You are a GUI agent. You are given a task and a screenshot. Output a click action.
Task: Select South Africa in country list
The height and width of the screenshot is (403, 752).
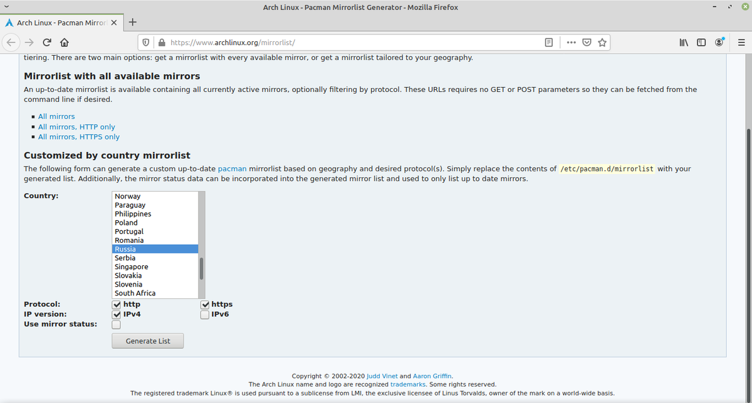click(x=155, y=293)
